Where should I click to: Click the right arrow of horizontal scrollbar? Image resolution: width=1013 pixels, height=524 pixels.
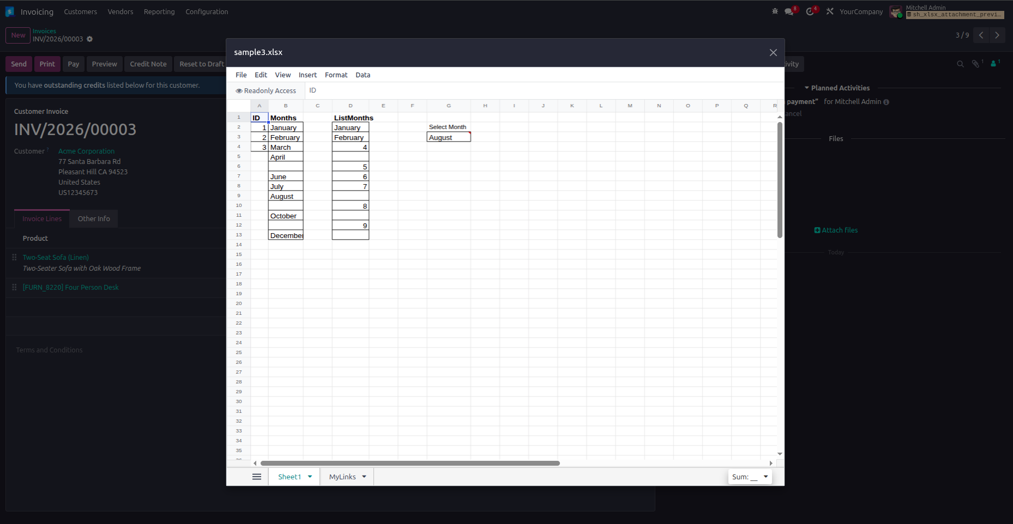click(771, 463)
